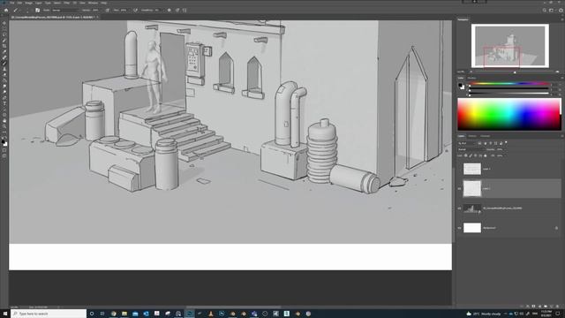Open the layer filter Kind dropdown
This screenshot has width=565, height=318.
[x=467, y=143]
